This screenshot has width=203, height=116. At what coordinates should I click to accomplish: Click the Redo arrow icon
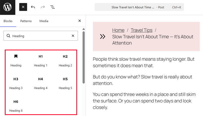(x=43, y=7)
